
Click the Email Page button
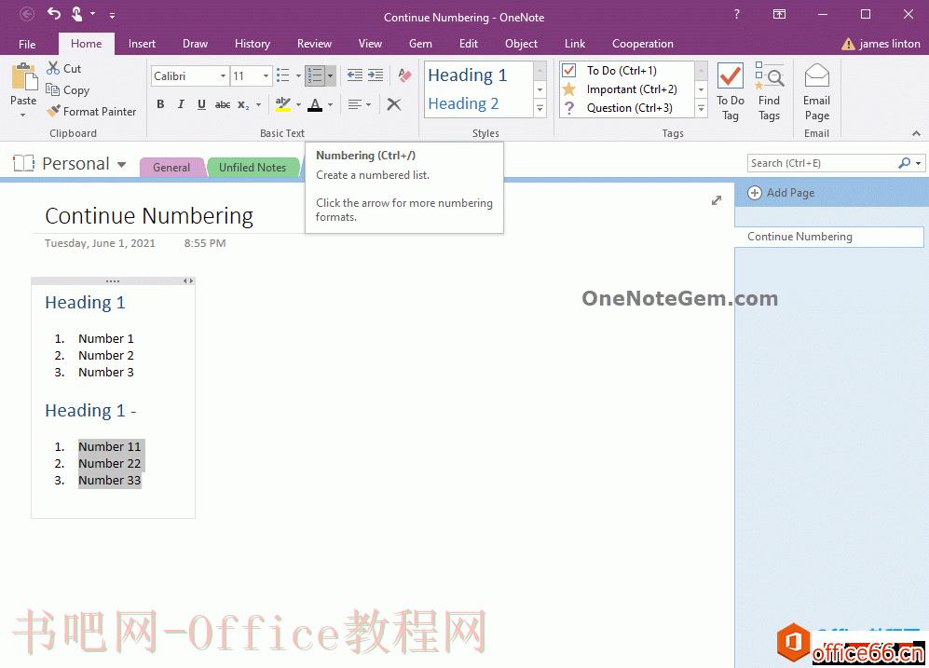[816, 92]
